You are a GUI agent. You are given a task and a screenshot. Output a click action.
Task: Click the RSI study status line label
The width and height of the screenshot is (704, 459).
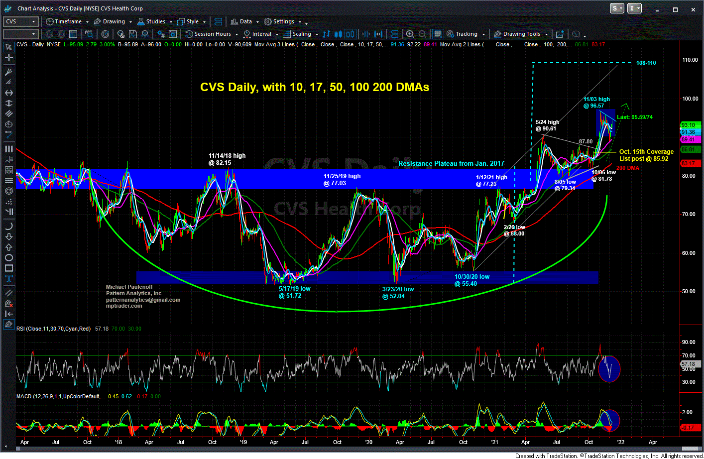coord(54,329)
